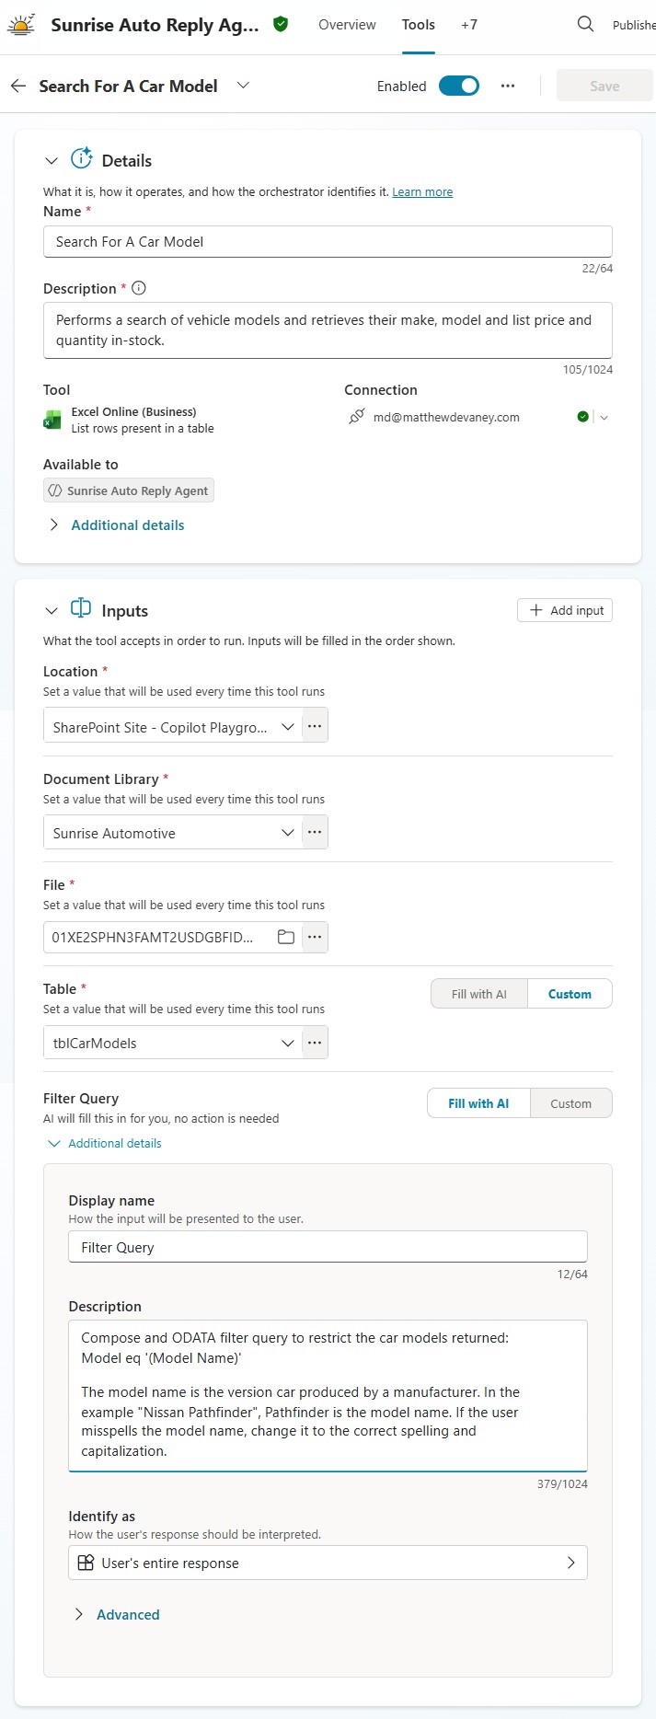This screenshot has height=1719, width=656.
Task: Click the back arrow icon
Action: 18,86
